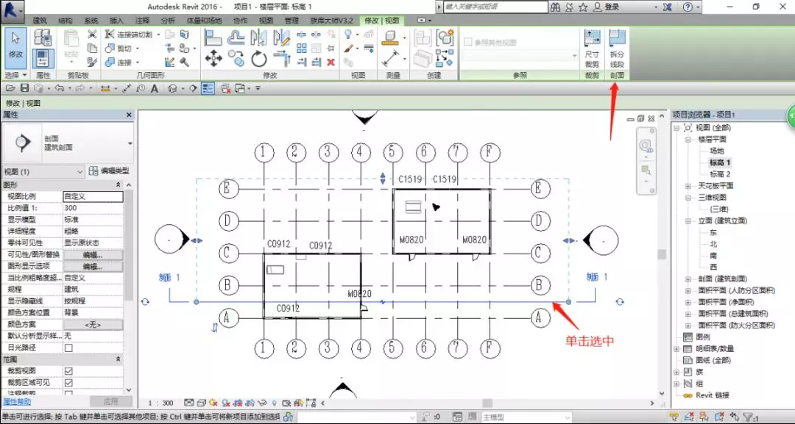Expand the 明细表/数量 tree node
This screenshot has height=424, width=795.
click(x=676, y=348)
